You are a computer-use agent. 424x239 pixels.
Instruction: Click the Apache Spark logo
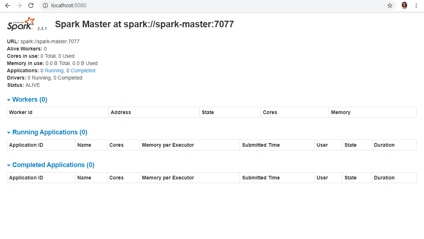click(21, 24)
